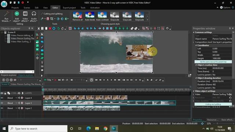235x132 pixels.
Task: Switch to Projects explorer tab
Action: 8,75
